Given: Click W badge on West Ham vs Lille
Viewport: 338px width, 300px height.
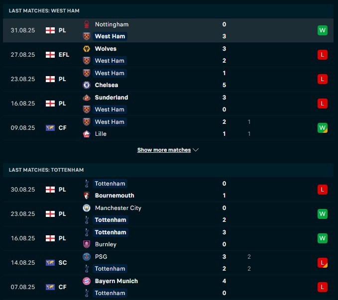Looking at the screenshot, I should pyautogui.click(x=322, y=128).
